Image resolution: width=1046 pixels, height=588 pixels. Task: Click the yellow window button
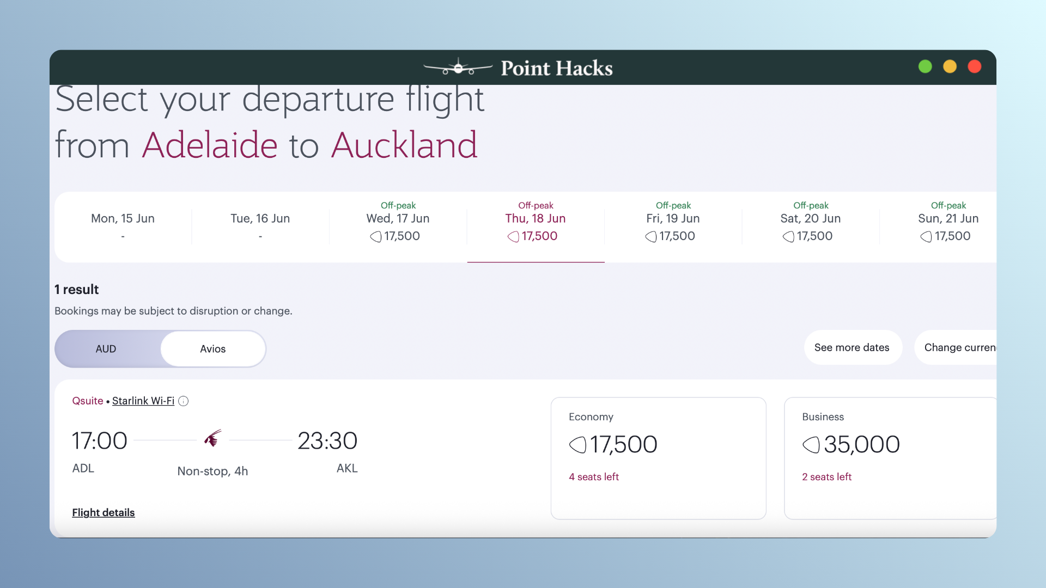[x=950, y=66]
